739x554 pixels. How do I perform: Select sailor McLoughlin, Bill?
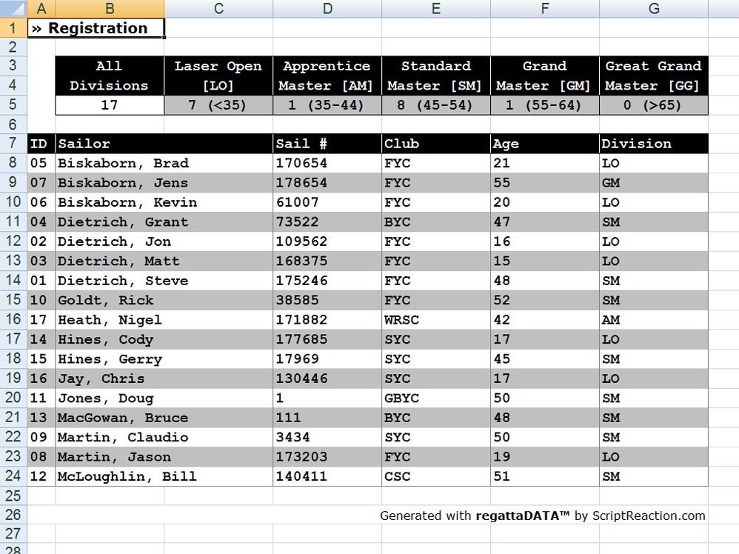click(x=164, y=476)
